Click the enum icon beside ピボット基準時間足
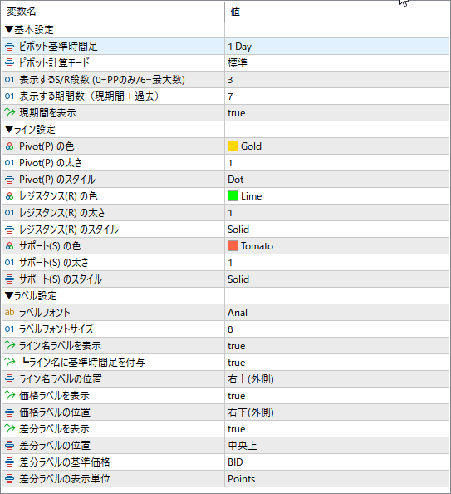Viewport: 451px width, 494px height. [x=9, y=47]
